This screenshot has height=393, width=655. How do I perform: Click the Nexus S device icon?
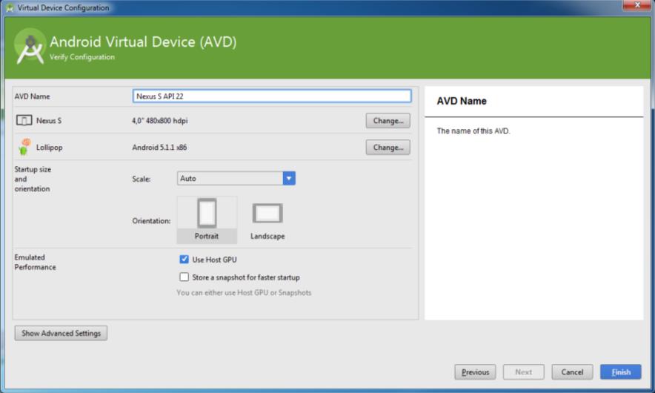tap(24, 120)
